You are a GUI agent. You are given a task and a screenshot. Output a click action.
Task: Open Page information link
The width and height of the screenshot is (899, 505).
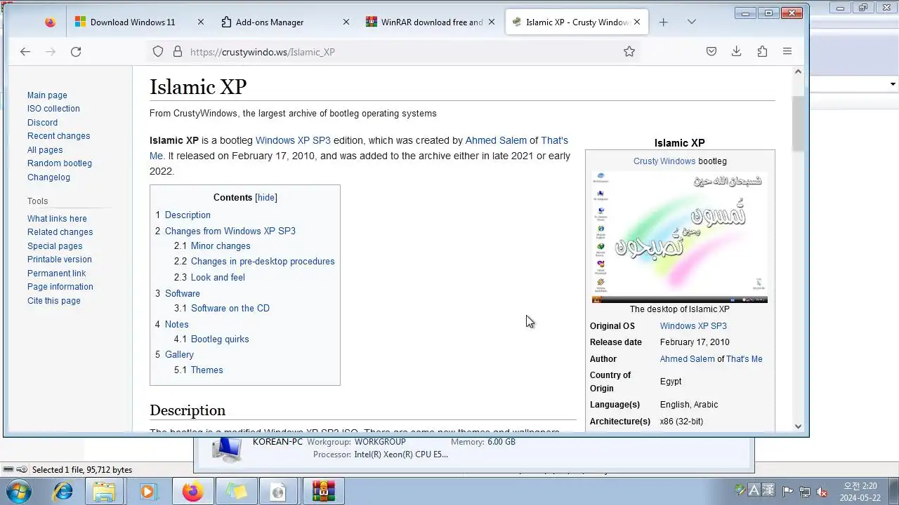tap(60, 287)
